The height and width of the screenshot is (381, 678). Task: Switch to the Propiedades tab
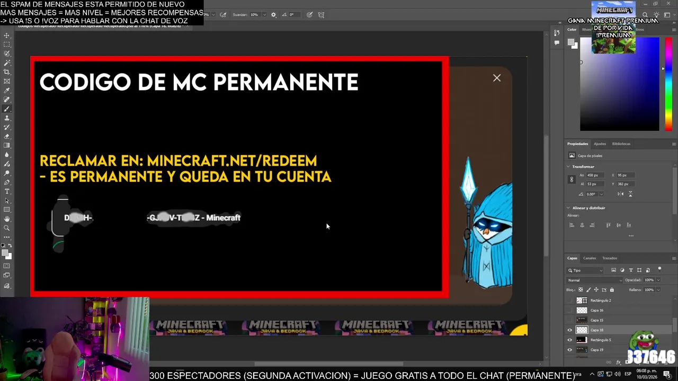click(x=577, y=144)
